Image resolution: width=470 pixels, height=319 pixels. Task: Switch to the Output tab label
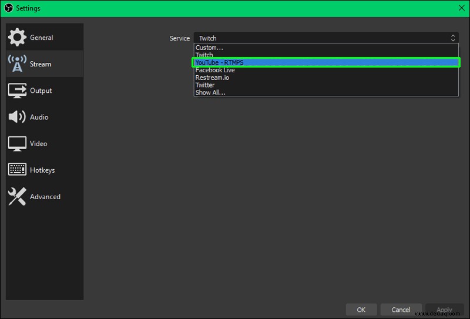coord(41,90)
